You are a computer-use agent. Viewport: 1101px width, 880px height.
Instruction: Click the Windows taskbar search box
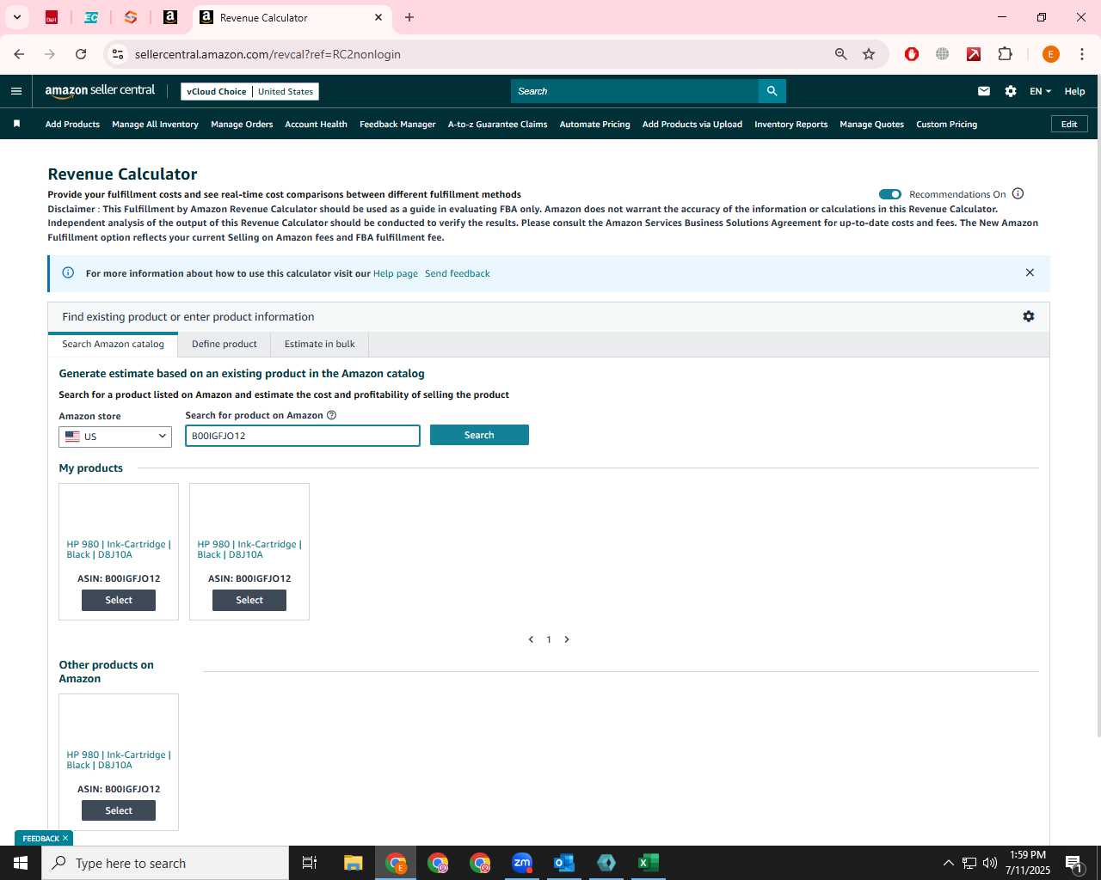click(165, 863)
